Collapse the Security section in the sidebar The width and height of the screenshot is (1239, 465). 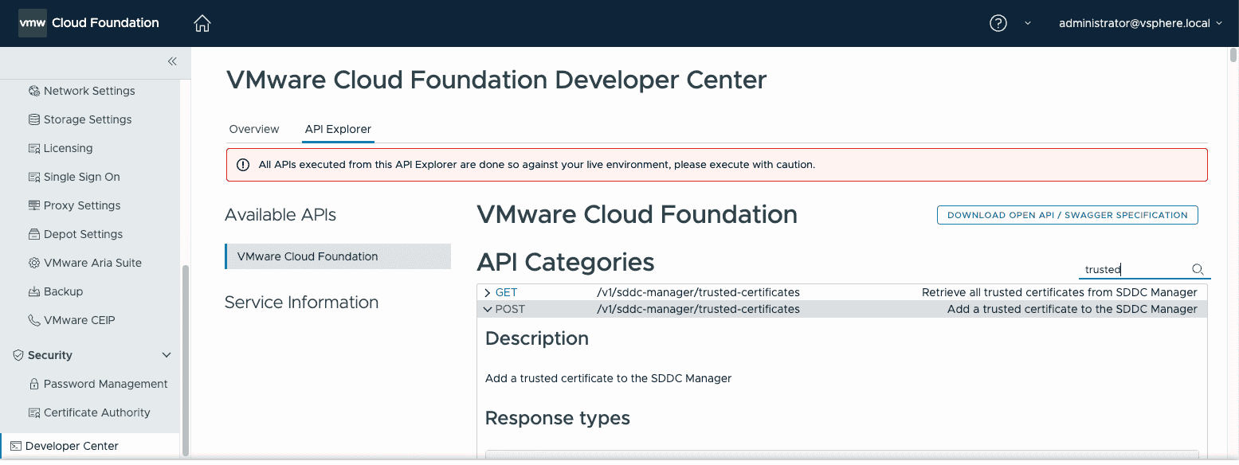point(166,354)
